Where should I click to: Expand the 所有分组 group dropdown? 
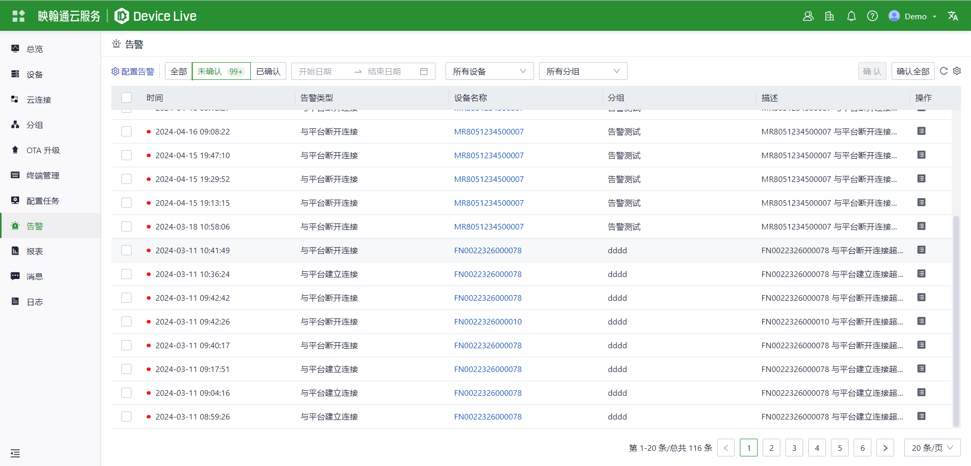(583, 71)
